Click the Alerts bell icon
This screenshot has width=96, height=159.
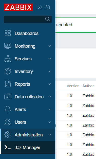[x=8, y=109]
